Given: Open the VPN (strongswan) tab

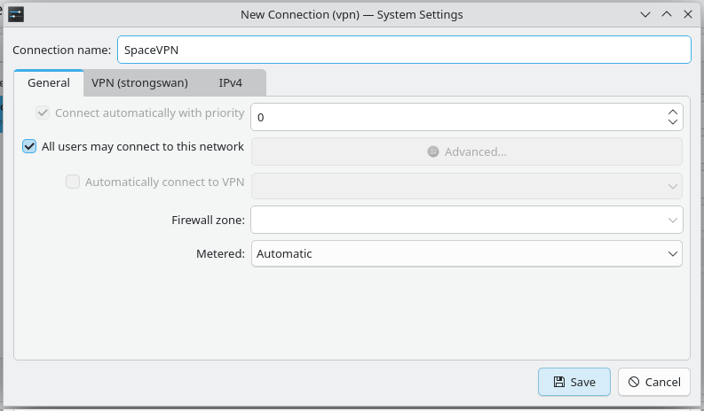Looking at the screenshot, I should click(139, 82).
